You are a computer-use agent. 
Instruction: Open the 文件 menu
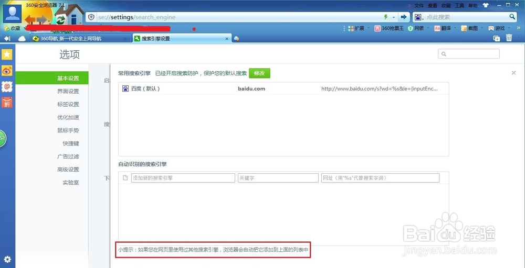419,6
